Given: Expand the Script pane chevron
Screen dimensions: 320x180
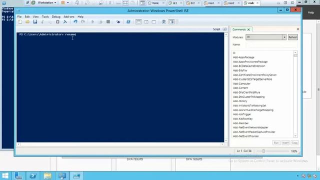Looking at the screenshot, I should pyautogui.click(x=224, y=29).
